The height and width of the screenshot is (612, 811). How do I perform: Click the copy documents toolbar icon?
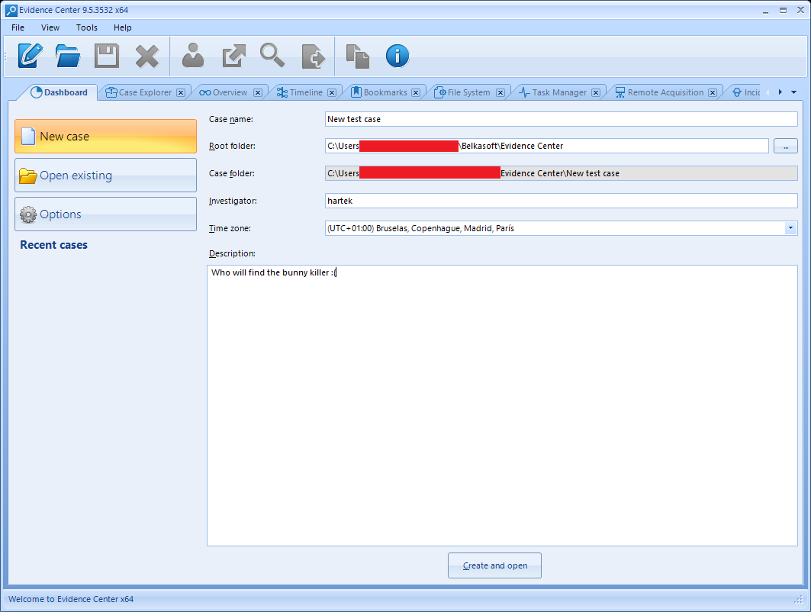coord(357,56)
